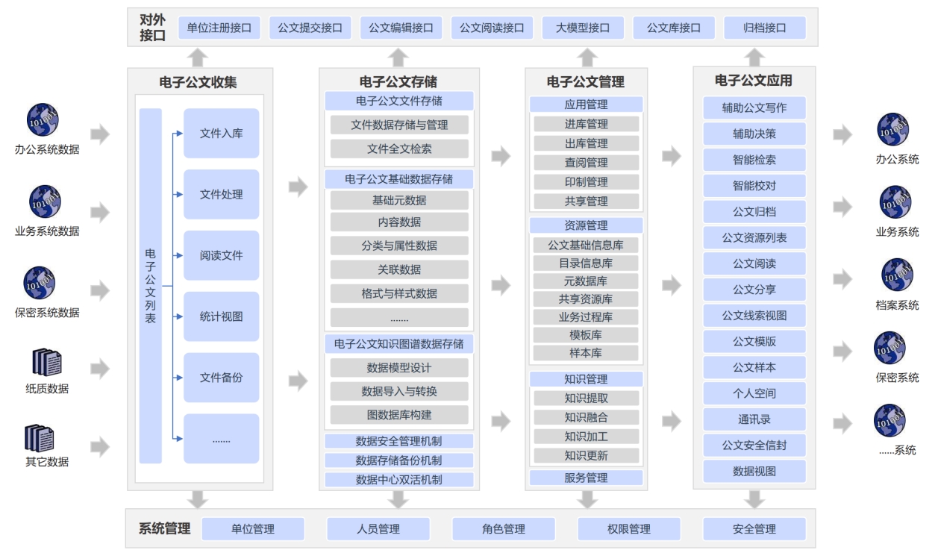The height and width of the screenshot is (553, 938).
Task: Select 安全管理 in 系统管理
Action: point(754,529)
